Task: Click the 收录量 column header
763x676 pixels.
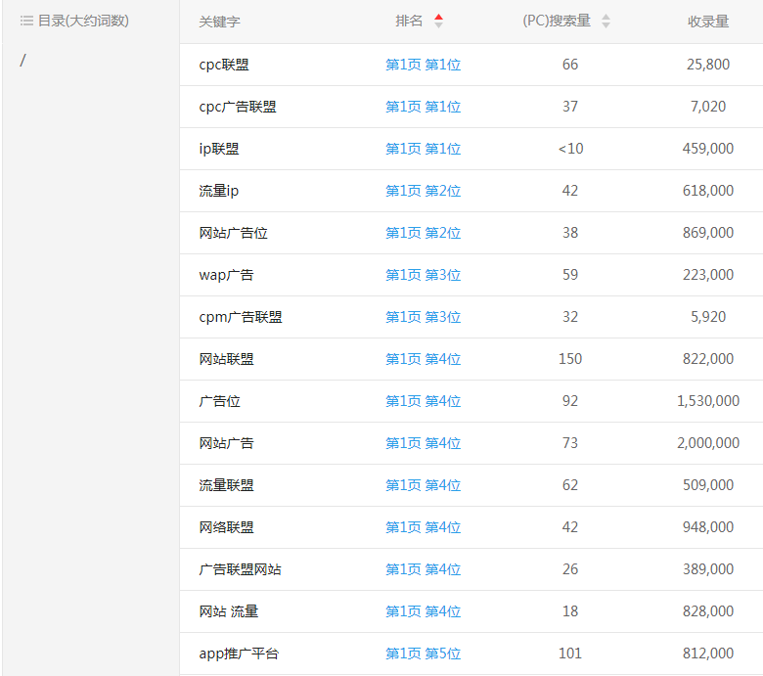Action: (x=707, y=22)
